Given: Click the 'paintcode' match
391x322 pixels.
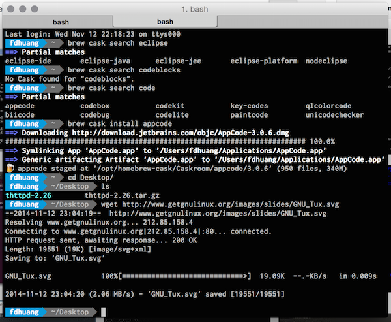Looking at the screenshot, I should coord(249,115).
